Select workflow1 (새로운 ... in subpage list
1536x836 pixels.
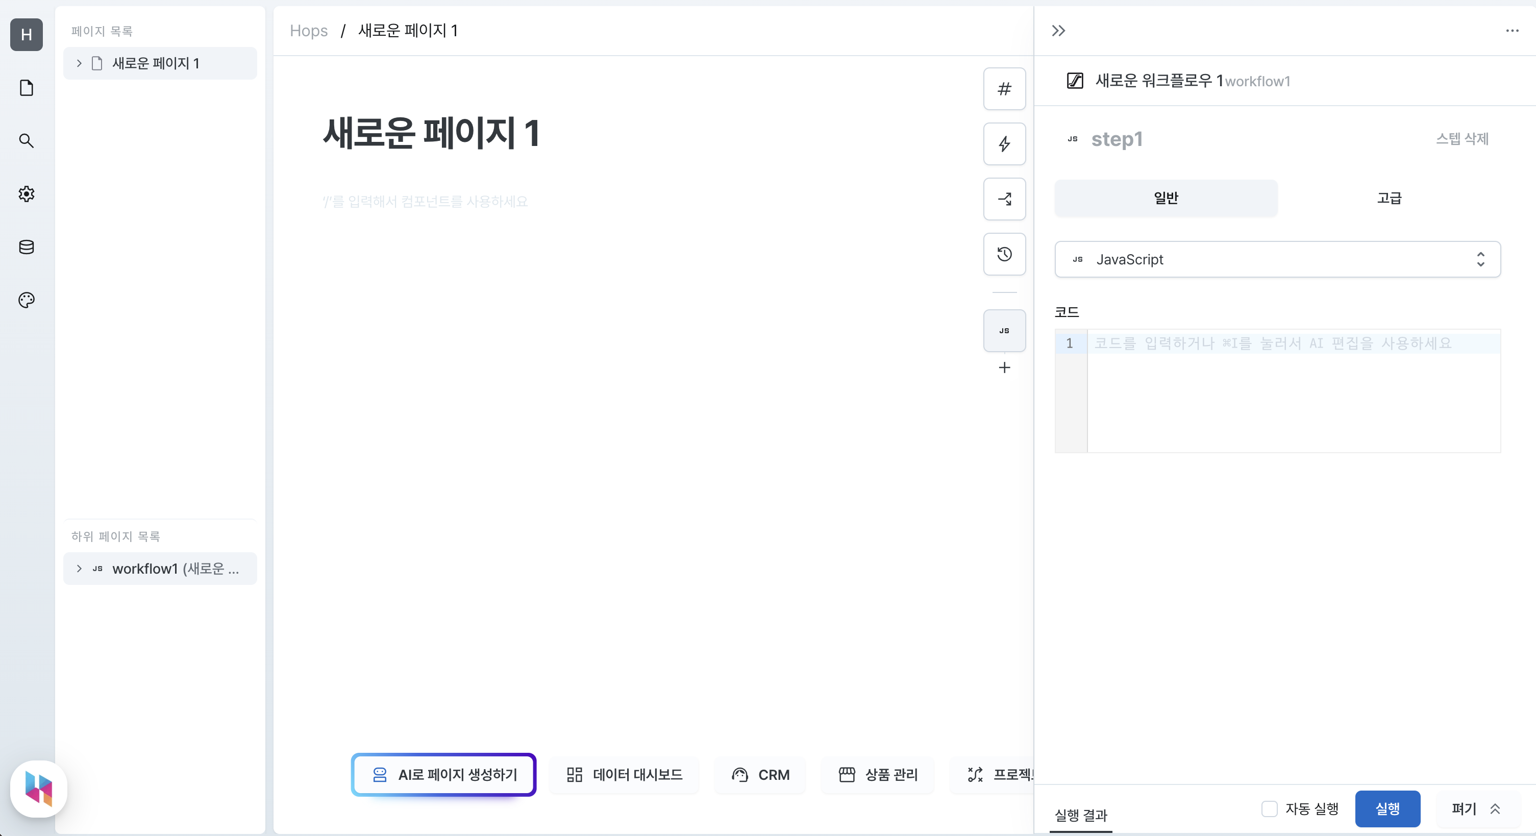point(160,568)
